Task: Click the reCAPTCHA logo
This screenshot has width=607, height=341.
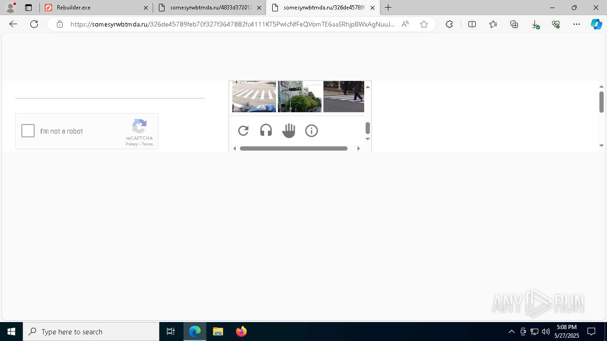Action: 139,126
